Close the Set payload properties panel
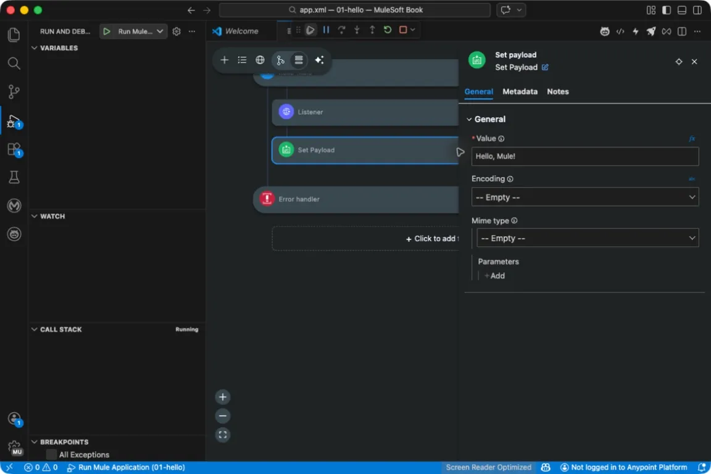Image resolution: width=711 pixels, height=474 pixels. click(694, 62)
